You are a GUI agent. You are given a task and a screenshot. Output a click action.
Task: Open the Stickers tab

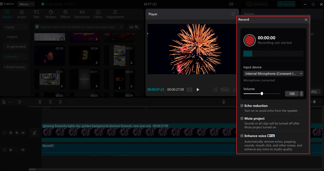pyautogui.click(x=51, y=14)
